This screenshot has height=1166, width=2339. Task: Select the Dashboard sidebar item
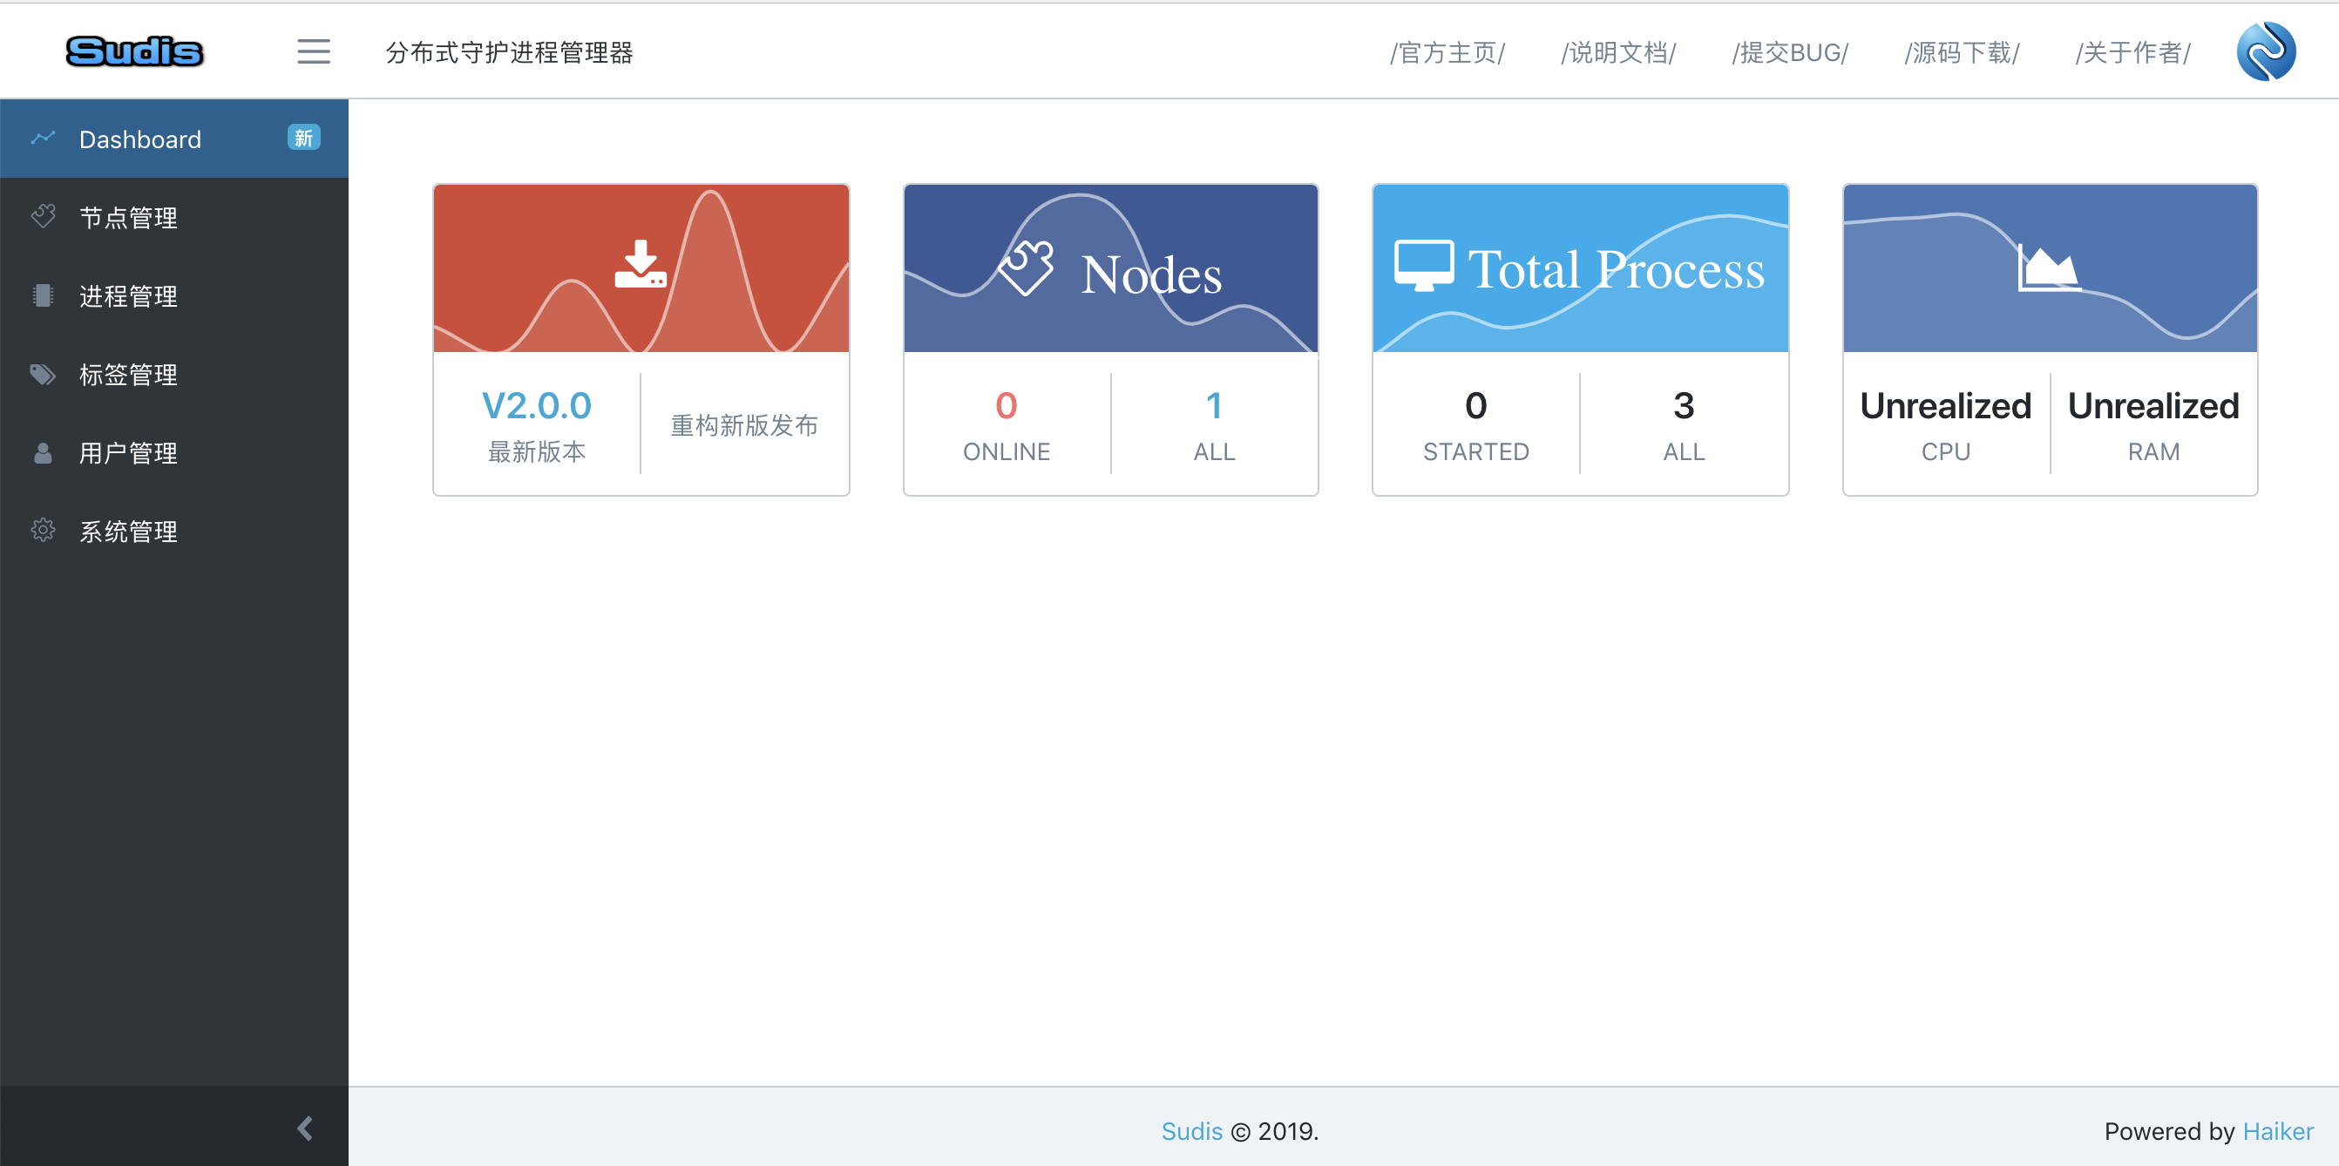pyautogui.click(x=139, y=139)
